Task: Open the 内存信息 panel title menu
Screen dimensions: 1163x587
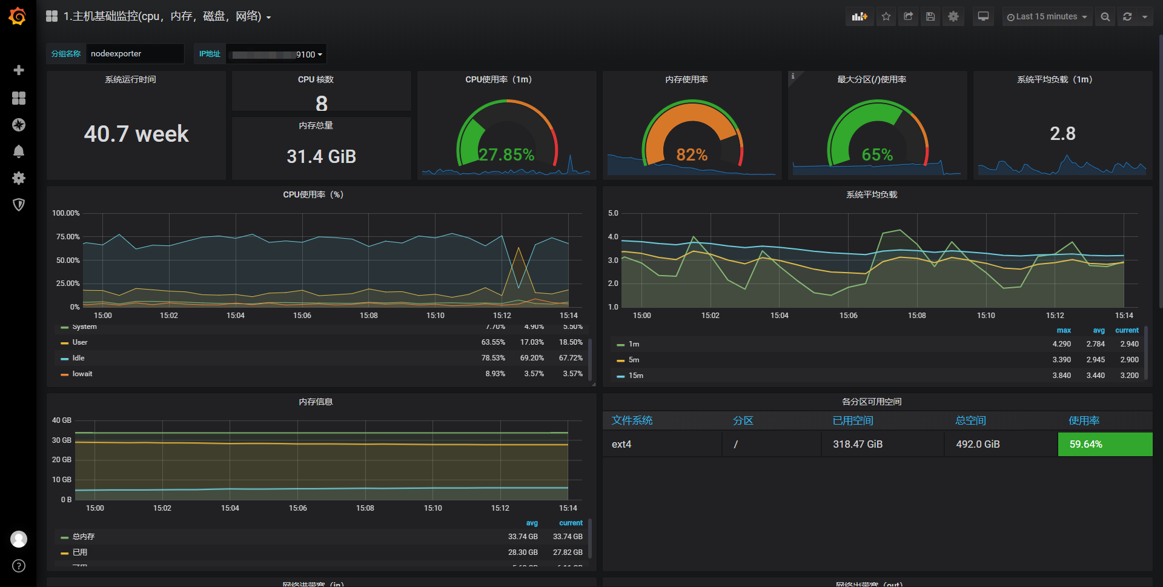Action: [316, 402]
